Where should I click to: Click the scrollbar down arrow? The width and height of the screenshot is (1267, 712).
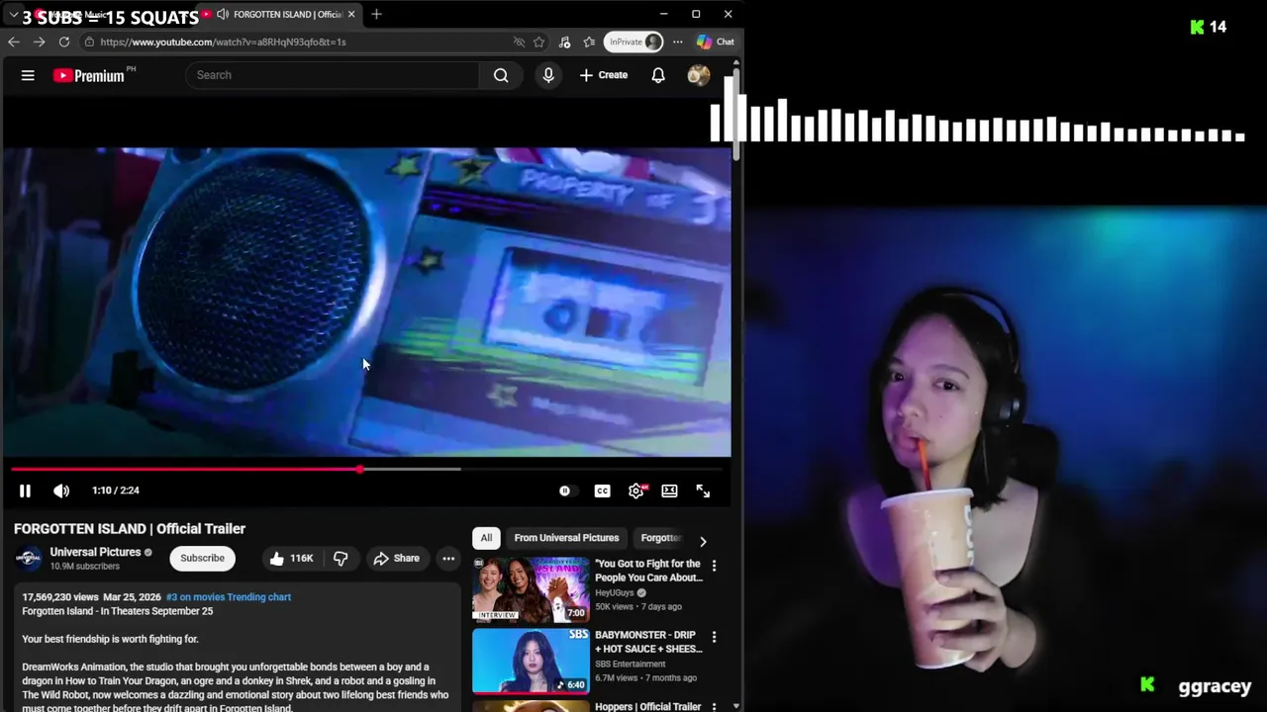735,706
